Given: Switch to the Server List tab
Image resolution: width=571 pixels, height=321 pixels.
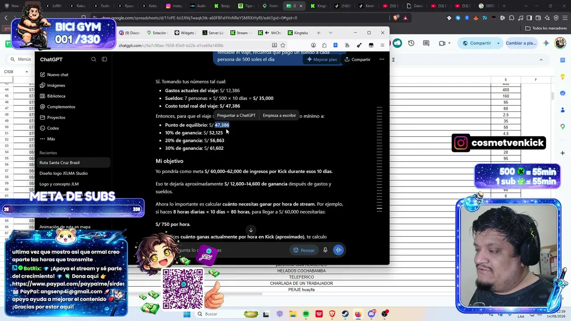Looking at the screenshot, I should 213,33.
